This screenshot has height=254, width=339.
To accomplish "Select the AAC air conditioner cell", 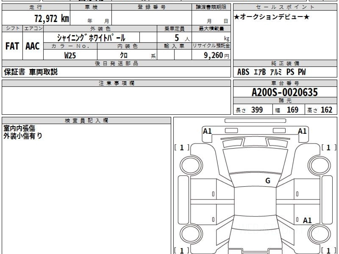I will (33, 46).
